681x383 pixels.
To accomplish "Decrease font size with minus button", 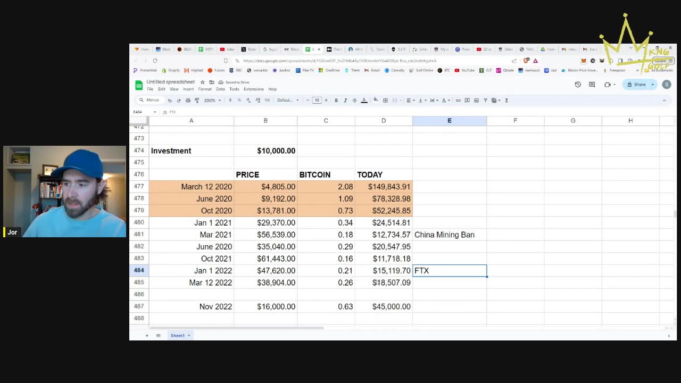I will pyautogui.click(x=308, y=100).
